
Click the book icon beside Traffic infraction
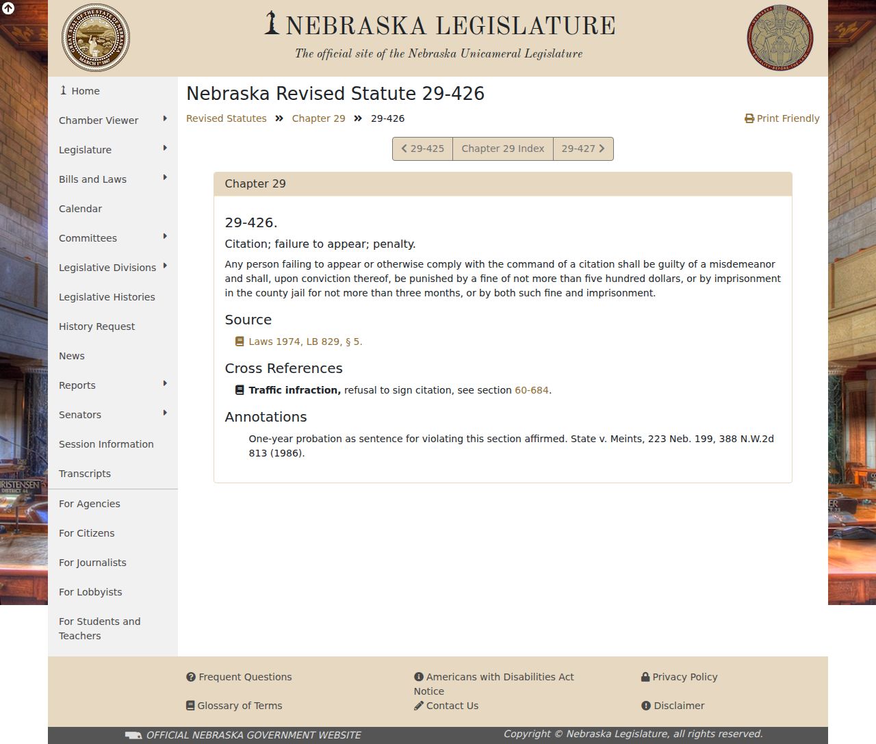coord(240,390)
